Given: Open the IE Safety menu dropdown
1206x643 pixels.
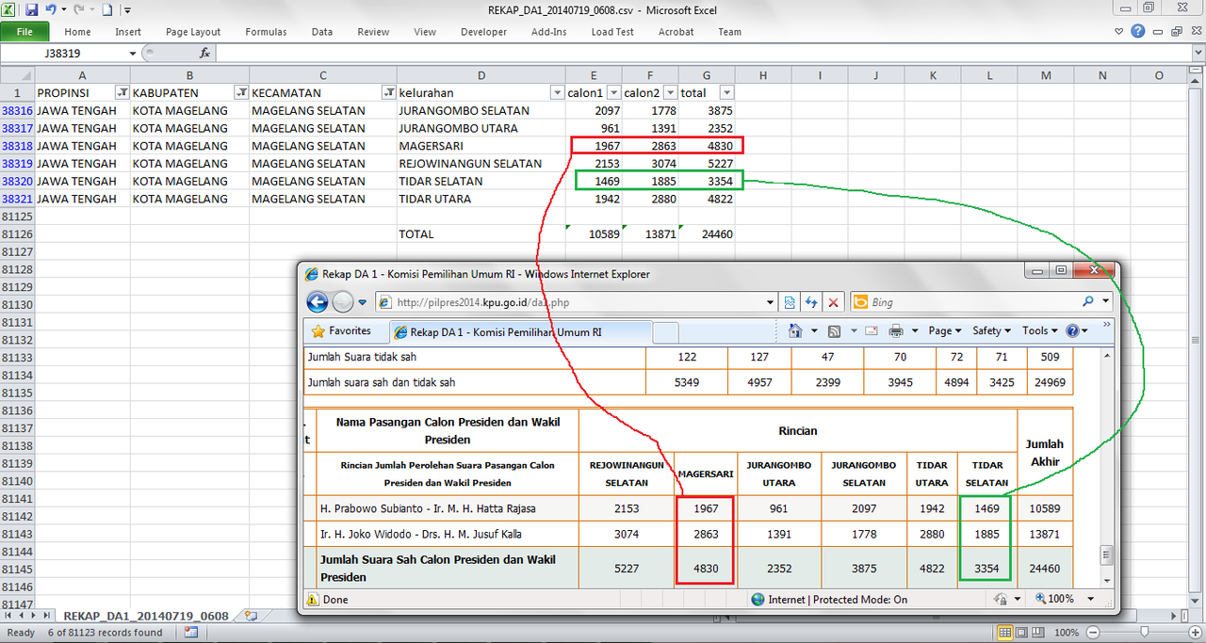Looking at the screenshot, I should coord(992,331).
